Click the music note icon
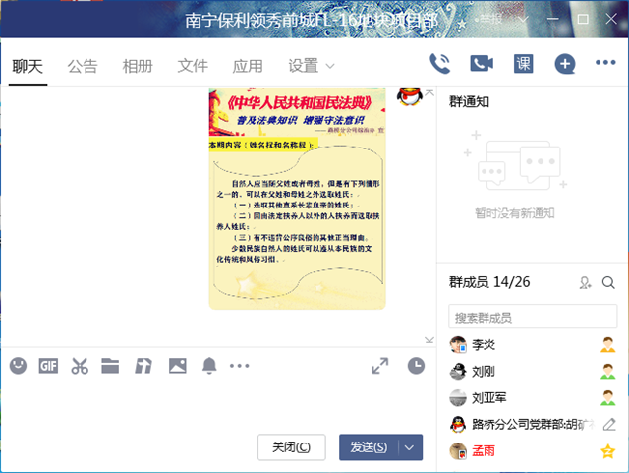Screen dimensions: 629x473 tap(143, 366)
